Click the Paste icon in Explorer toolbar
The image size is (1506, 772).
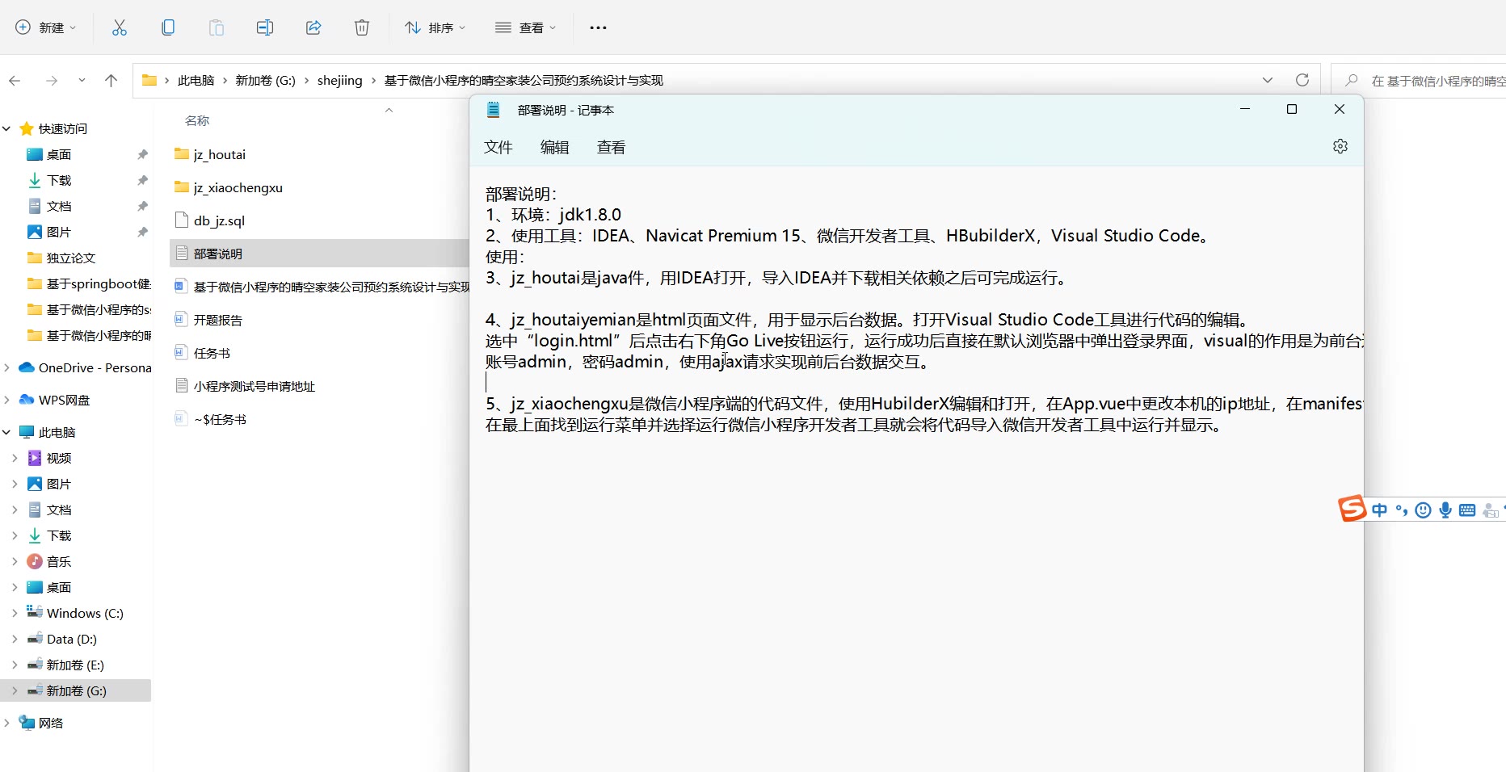[217, 27]
